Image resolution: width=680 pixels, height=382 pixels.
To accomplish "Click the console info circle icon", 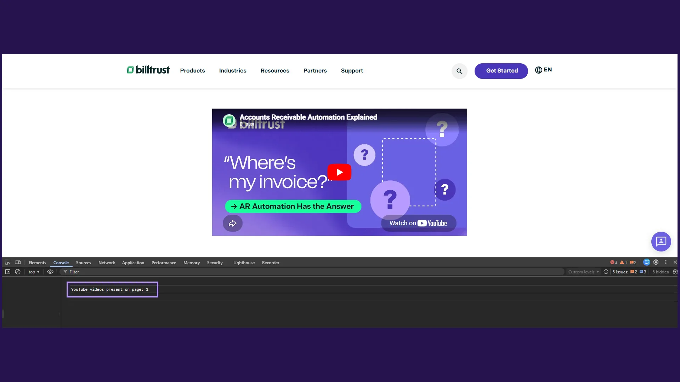I will click(x=606, y=272).
